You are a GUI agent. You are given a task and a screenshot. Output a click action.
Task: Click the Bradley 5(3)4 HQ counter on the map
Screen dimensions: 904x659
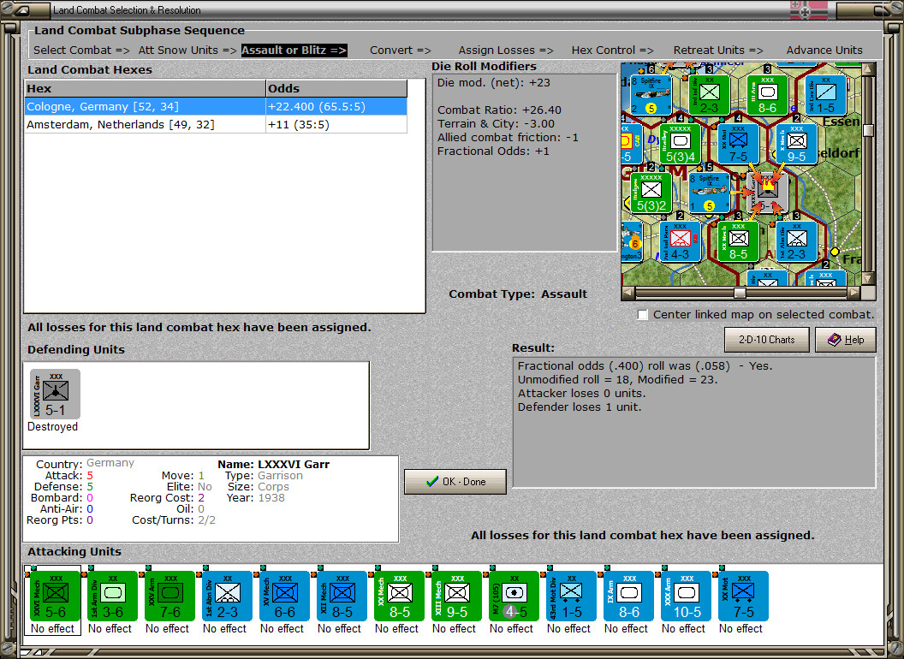[x=681, y=143]
